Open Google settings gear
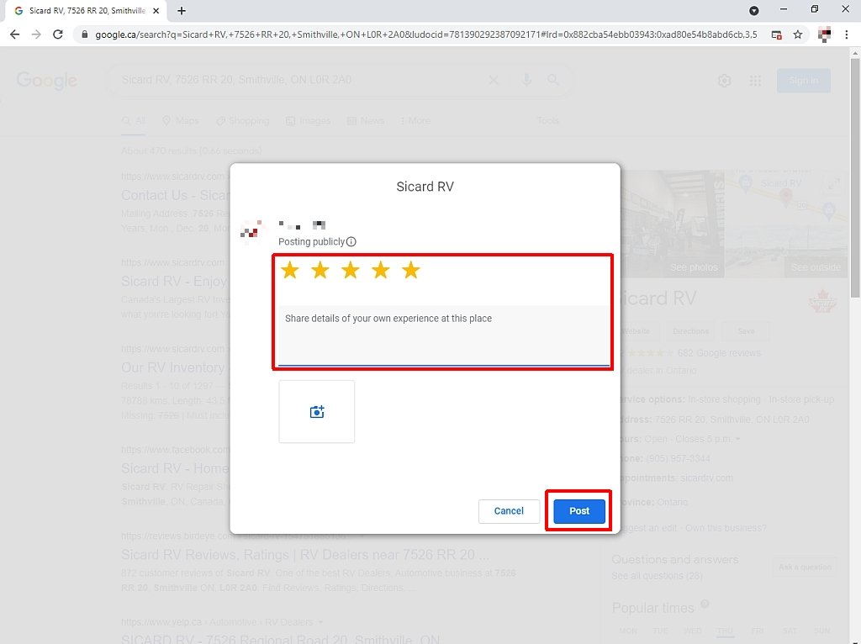Screen dimensions: 861x644 point(724,81)
